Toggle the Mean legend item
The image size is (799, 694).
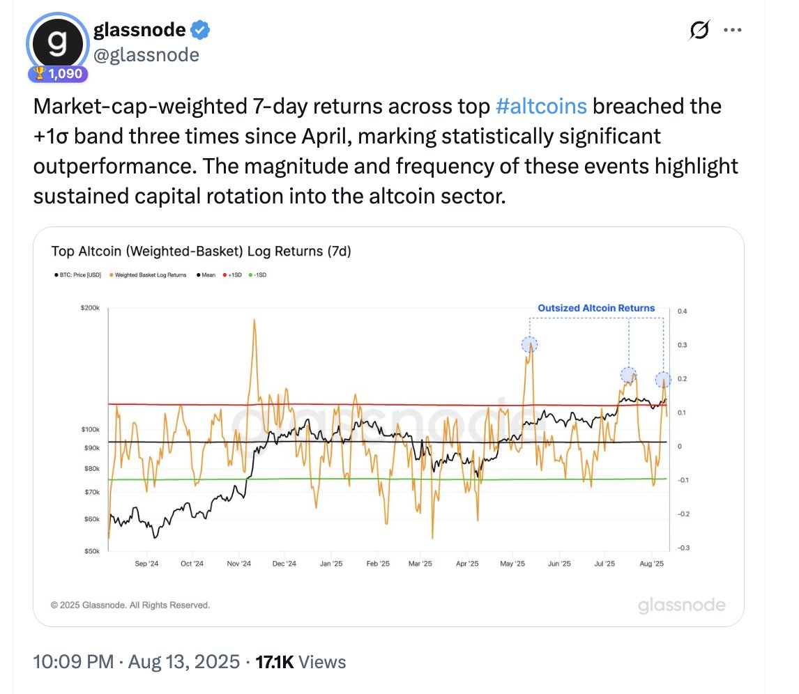pos(206,275)
